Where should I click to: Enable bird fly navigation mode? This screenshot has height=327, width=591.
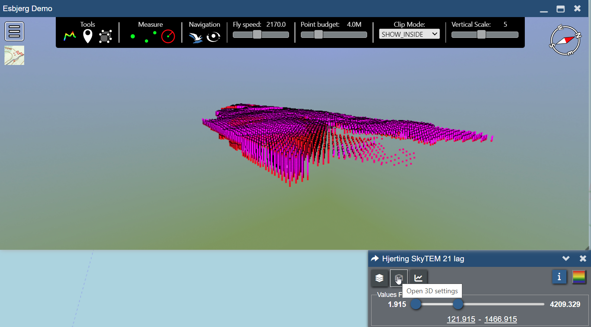point(196,37)
